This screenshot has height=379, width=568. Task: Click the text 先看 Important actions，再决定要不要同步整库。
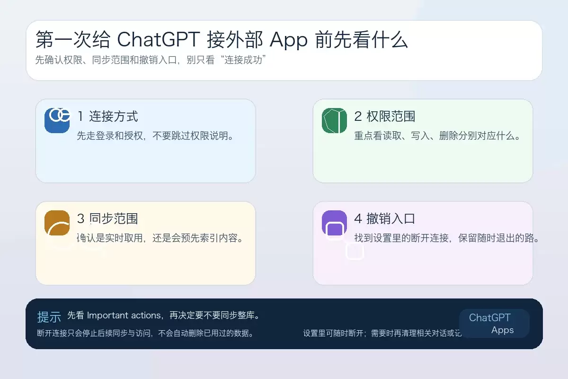(163, 316)
